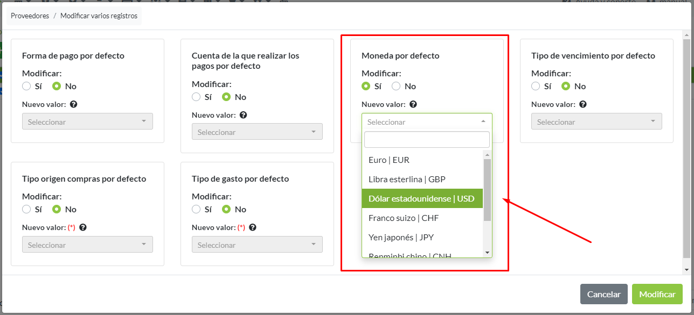
Task: Click help icon in Tipo de vencimiento card
Action: click(583, 104)
